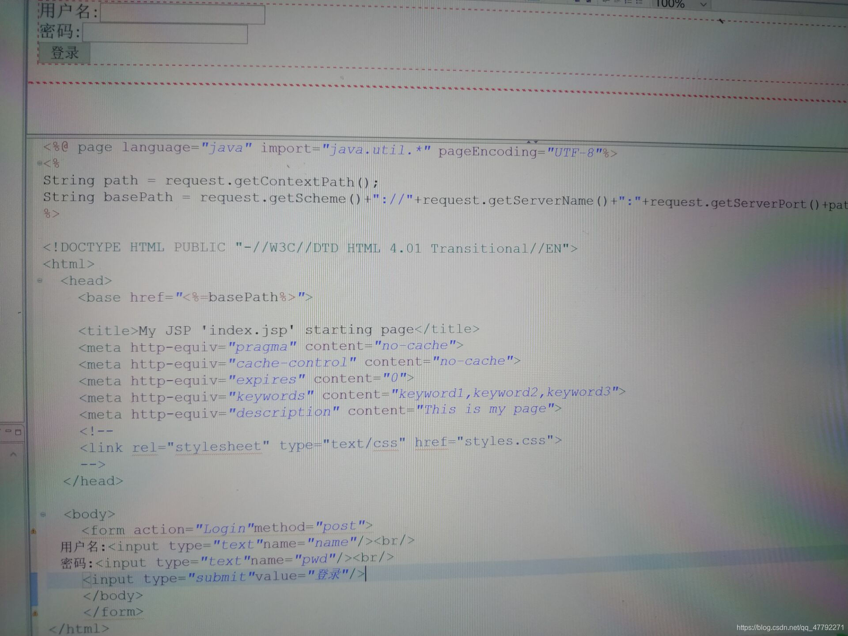
Task: Click the up chevron in left panel
Action: (13, 454)
